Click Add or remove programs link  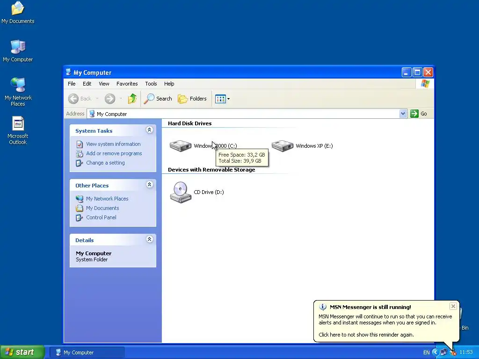[x=114, y=153]
